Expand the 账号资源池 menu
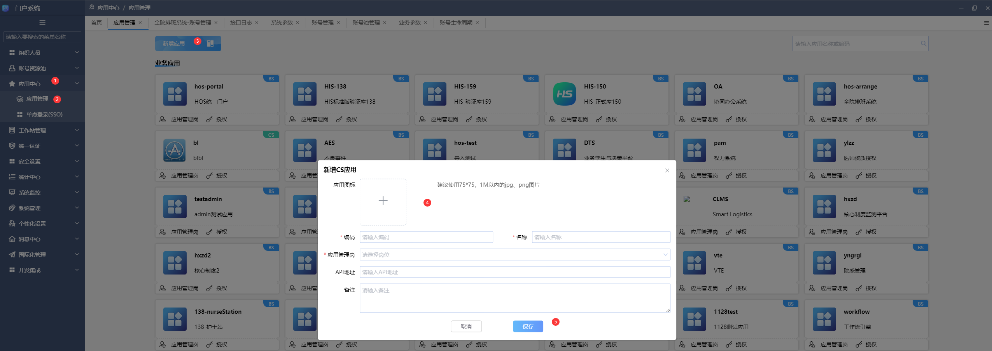992x351 pixels. [x=42, y=68]
